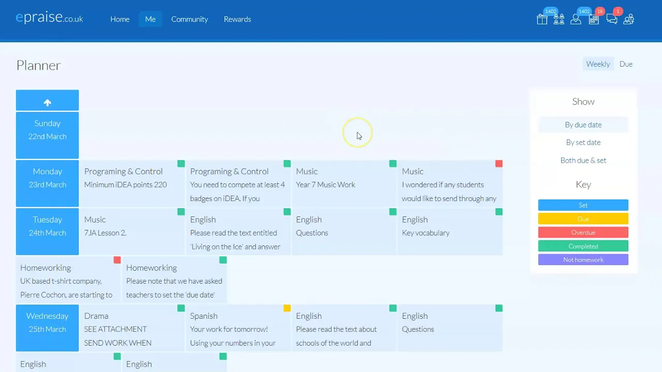
Task: Click the switch user icon in header
Action: tap(629, 20)
